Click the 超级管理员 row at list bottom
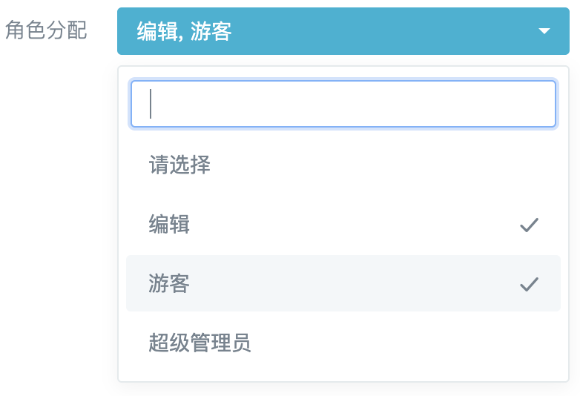 [x=343, y=343]
